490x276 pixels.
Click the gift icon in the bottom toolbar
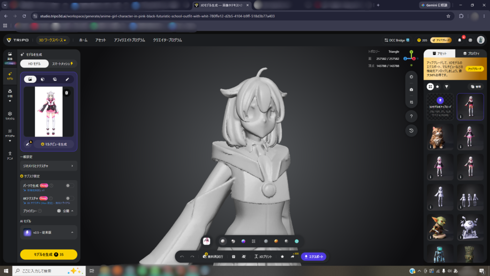point(234,257)
